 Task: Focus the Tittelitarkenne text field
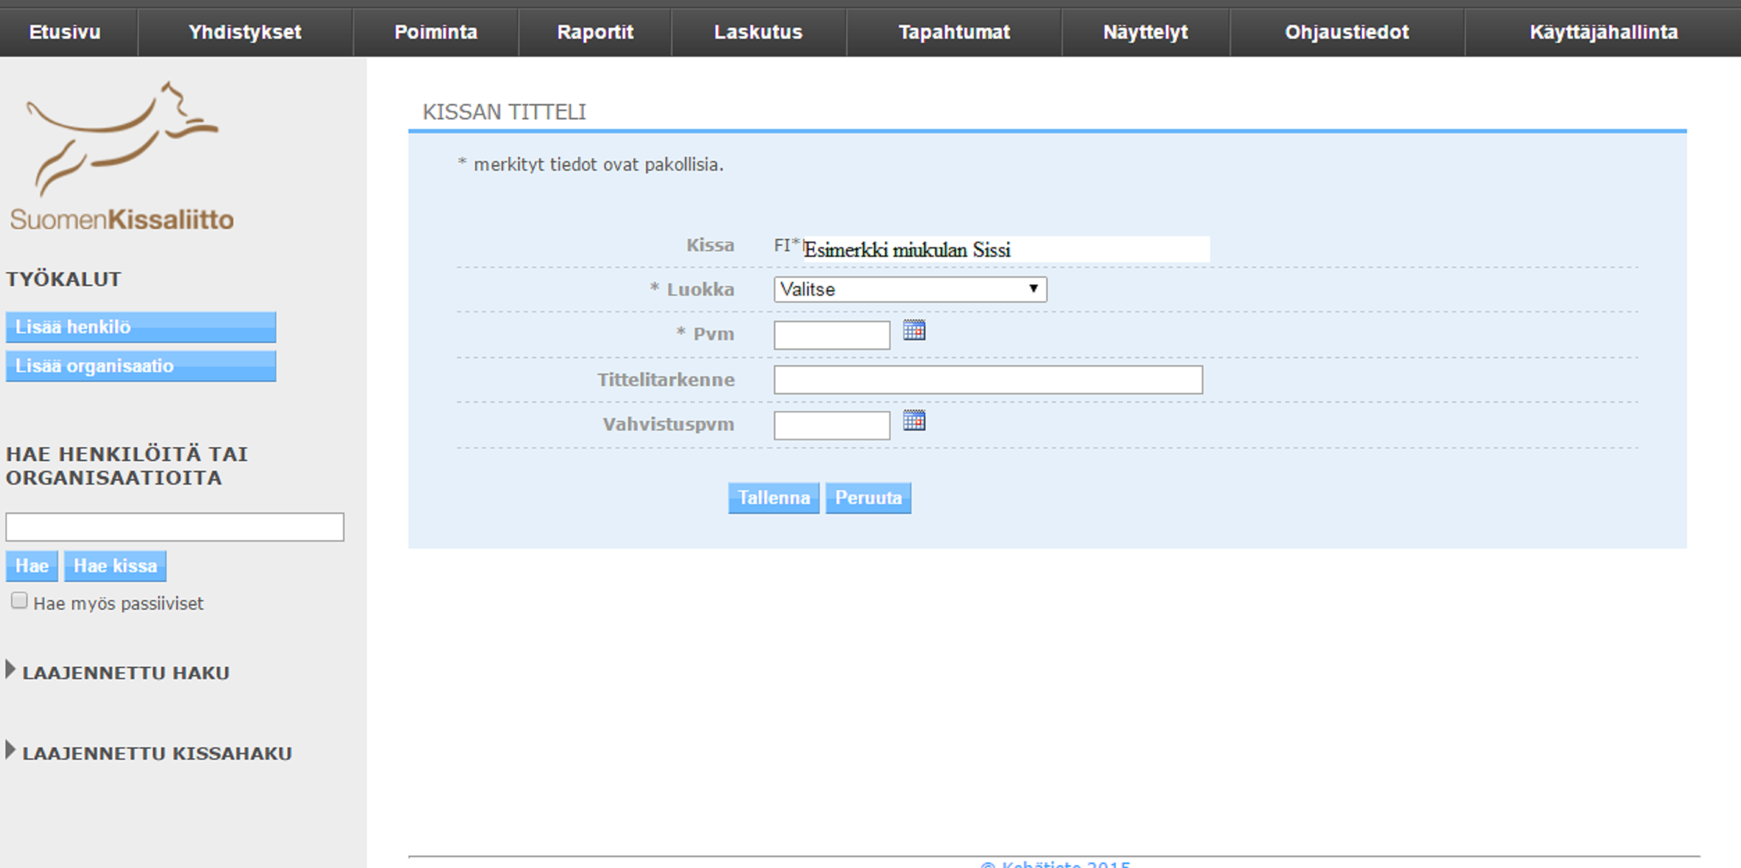click(x=988, y=380)
